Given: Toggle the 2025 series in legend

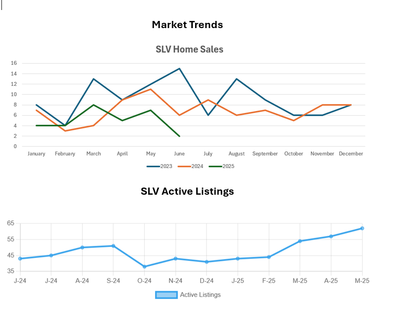Looking at the screenshot, I should [222, 166].
